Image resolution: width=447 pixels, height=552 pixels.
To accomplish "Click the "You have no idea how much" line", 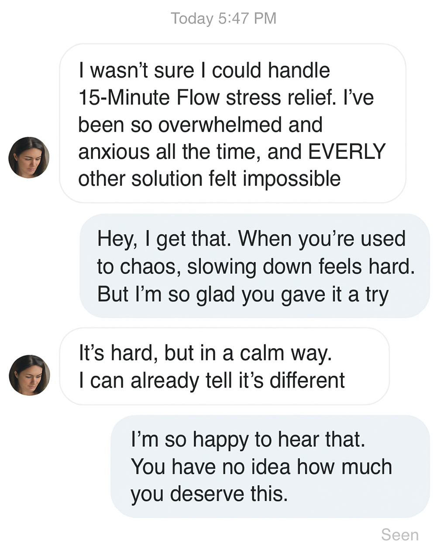I will coord(261,467).
